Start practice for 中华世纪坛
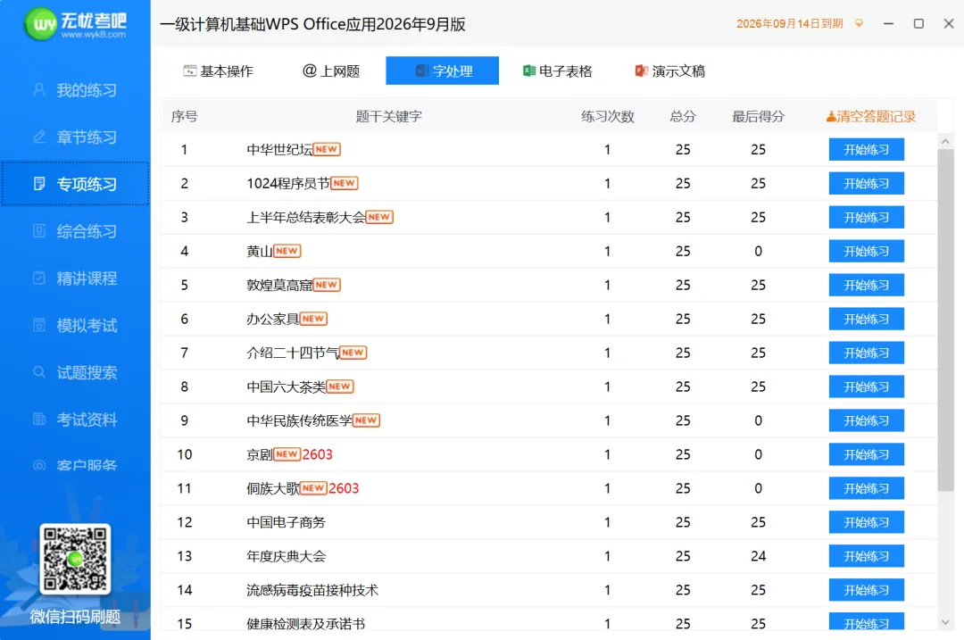The height and width of the screenshot is (640, 964). (866, 149)
